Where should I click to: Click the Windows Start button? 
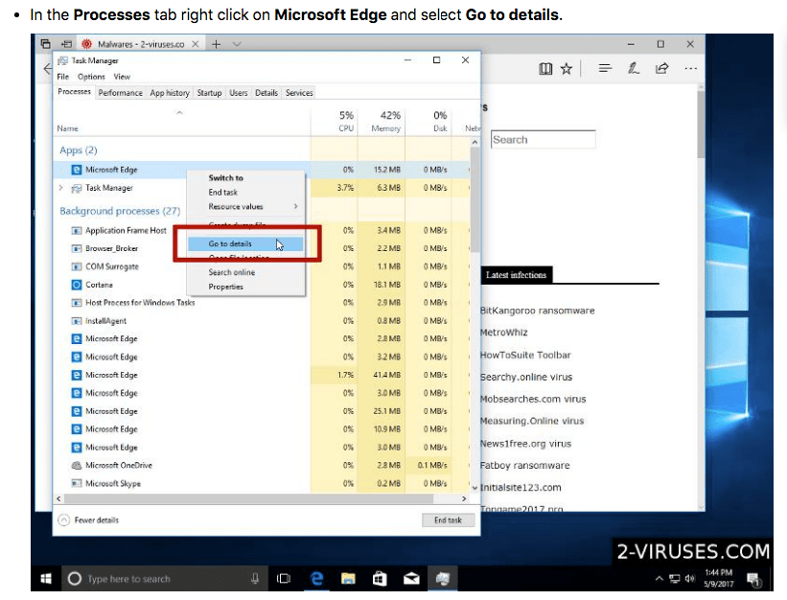click(x=46, y=579)
